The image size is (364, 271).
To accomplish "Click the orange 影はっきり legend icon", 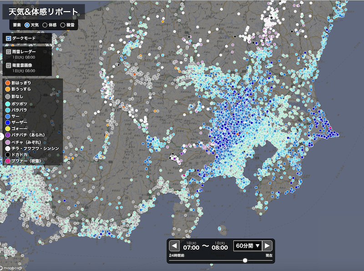I will click(7, 83).
